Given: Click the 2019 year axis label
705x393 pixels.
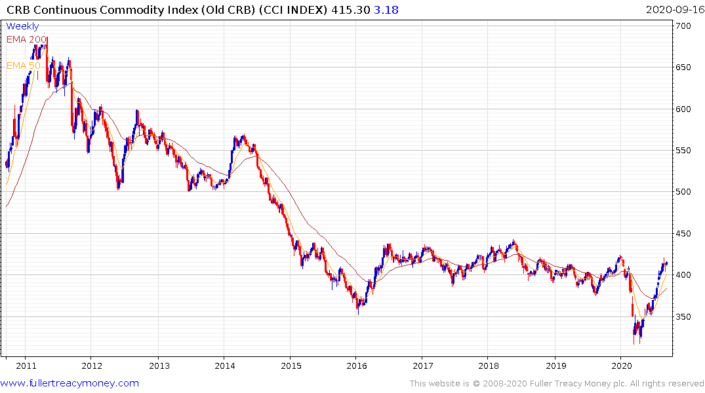Looking at the screenshot, I should coord(555,365).
